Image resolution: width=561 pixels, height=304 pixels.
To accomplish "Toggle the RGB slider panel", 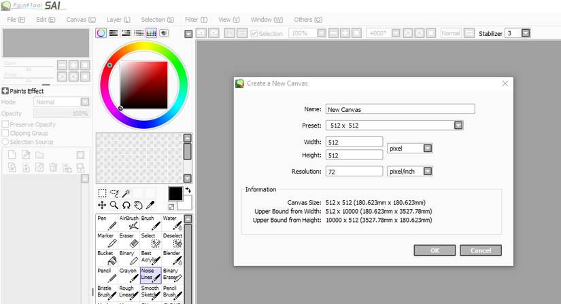I will tap(114, 33).
